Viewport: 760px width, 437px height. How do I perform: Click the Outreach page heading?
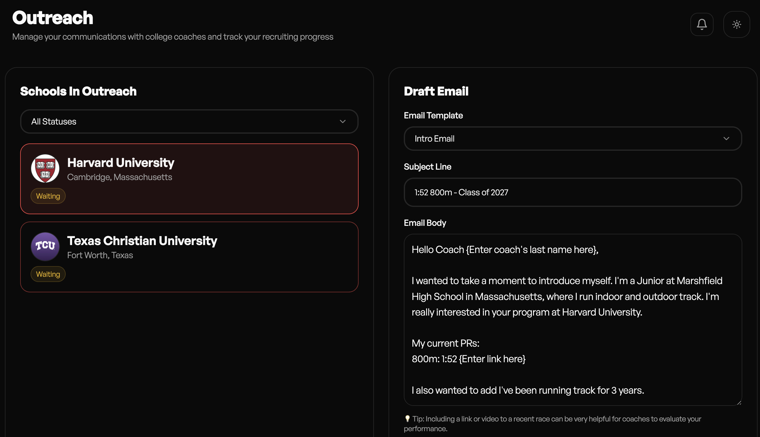(53, 18)
